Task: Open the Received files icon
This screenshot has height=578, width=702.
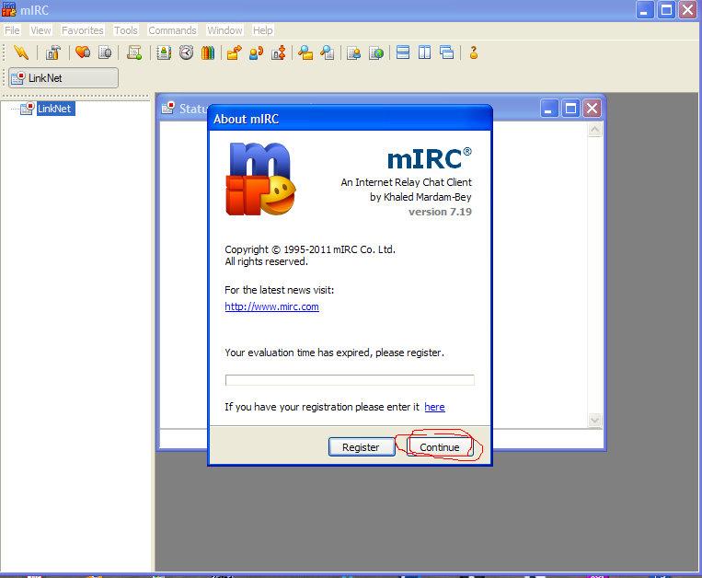Action: point(305,52)
